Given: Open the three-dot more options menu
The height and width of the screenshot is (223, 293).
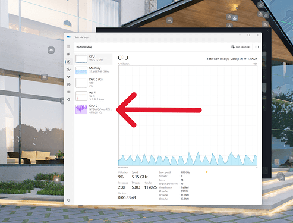Looking at the screenshot, I should point(257,47).
